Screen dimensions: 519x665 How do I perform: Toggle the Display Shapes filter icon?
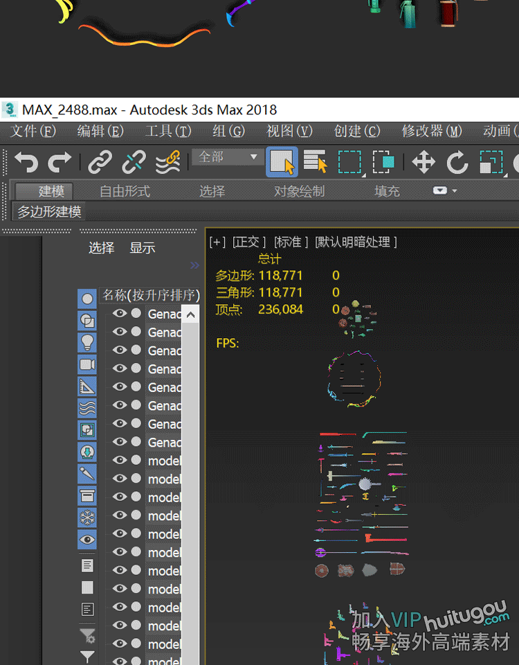click(87, 321)
